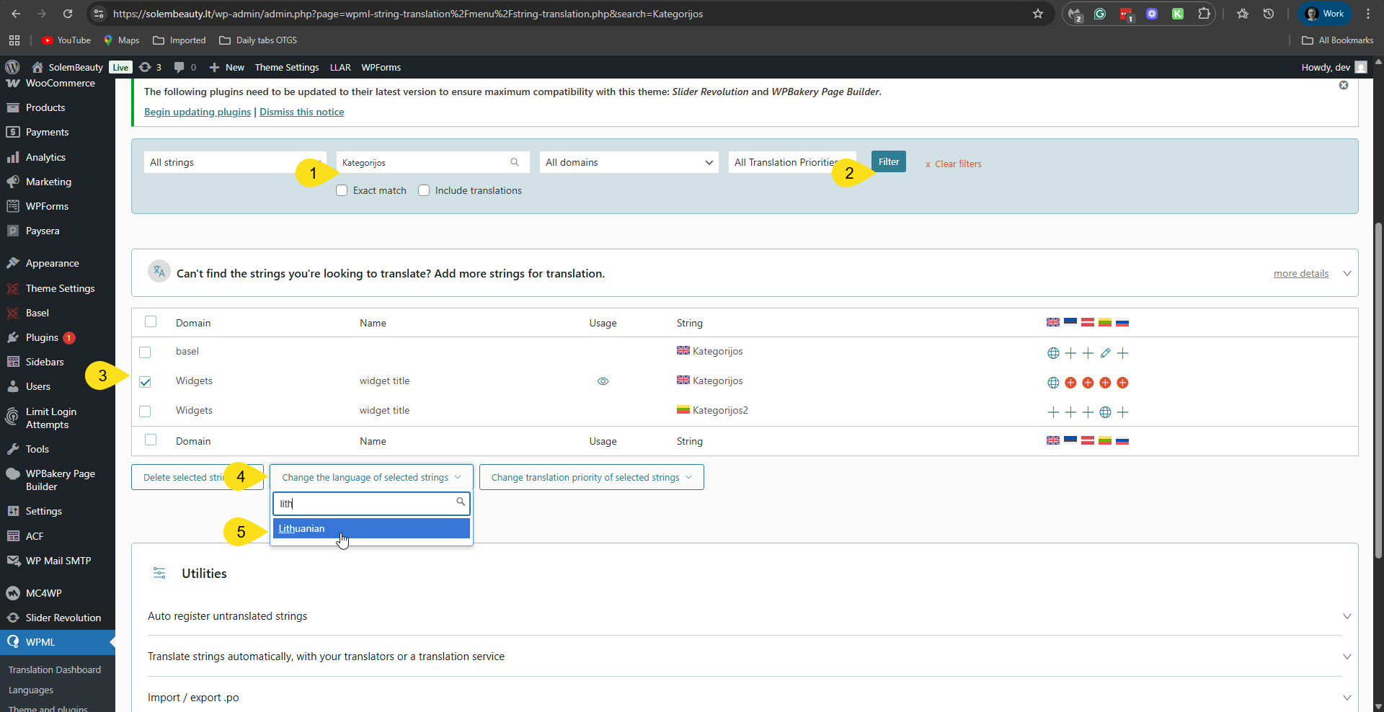Add Russian translation for basel Kategorijos string

tap(1122, 353)
